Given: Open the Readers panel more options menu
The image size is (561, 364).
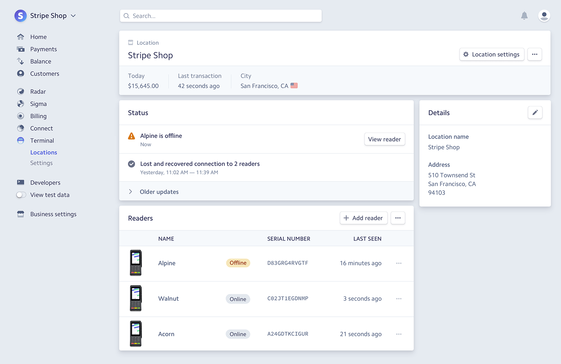Looking at the screenshot, I should [x=398, y=218].
